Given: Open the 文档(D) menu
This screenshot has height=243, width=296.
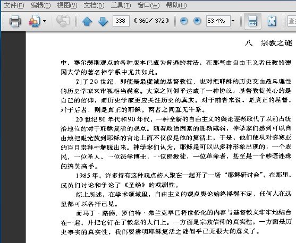Looking at the screenshot, I should click(x=94, y=5).
